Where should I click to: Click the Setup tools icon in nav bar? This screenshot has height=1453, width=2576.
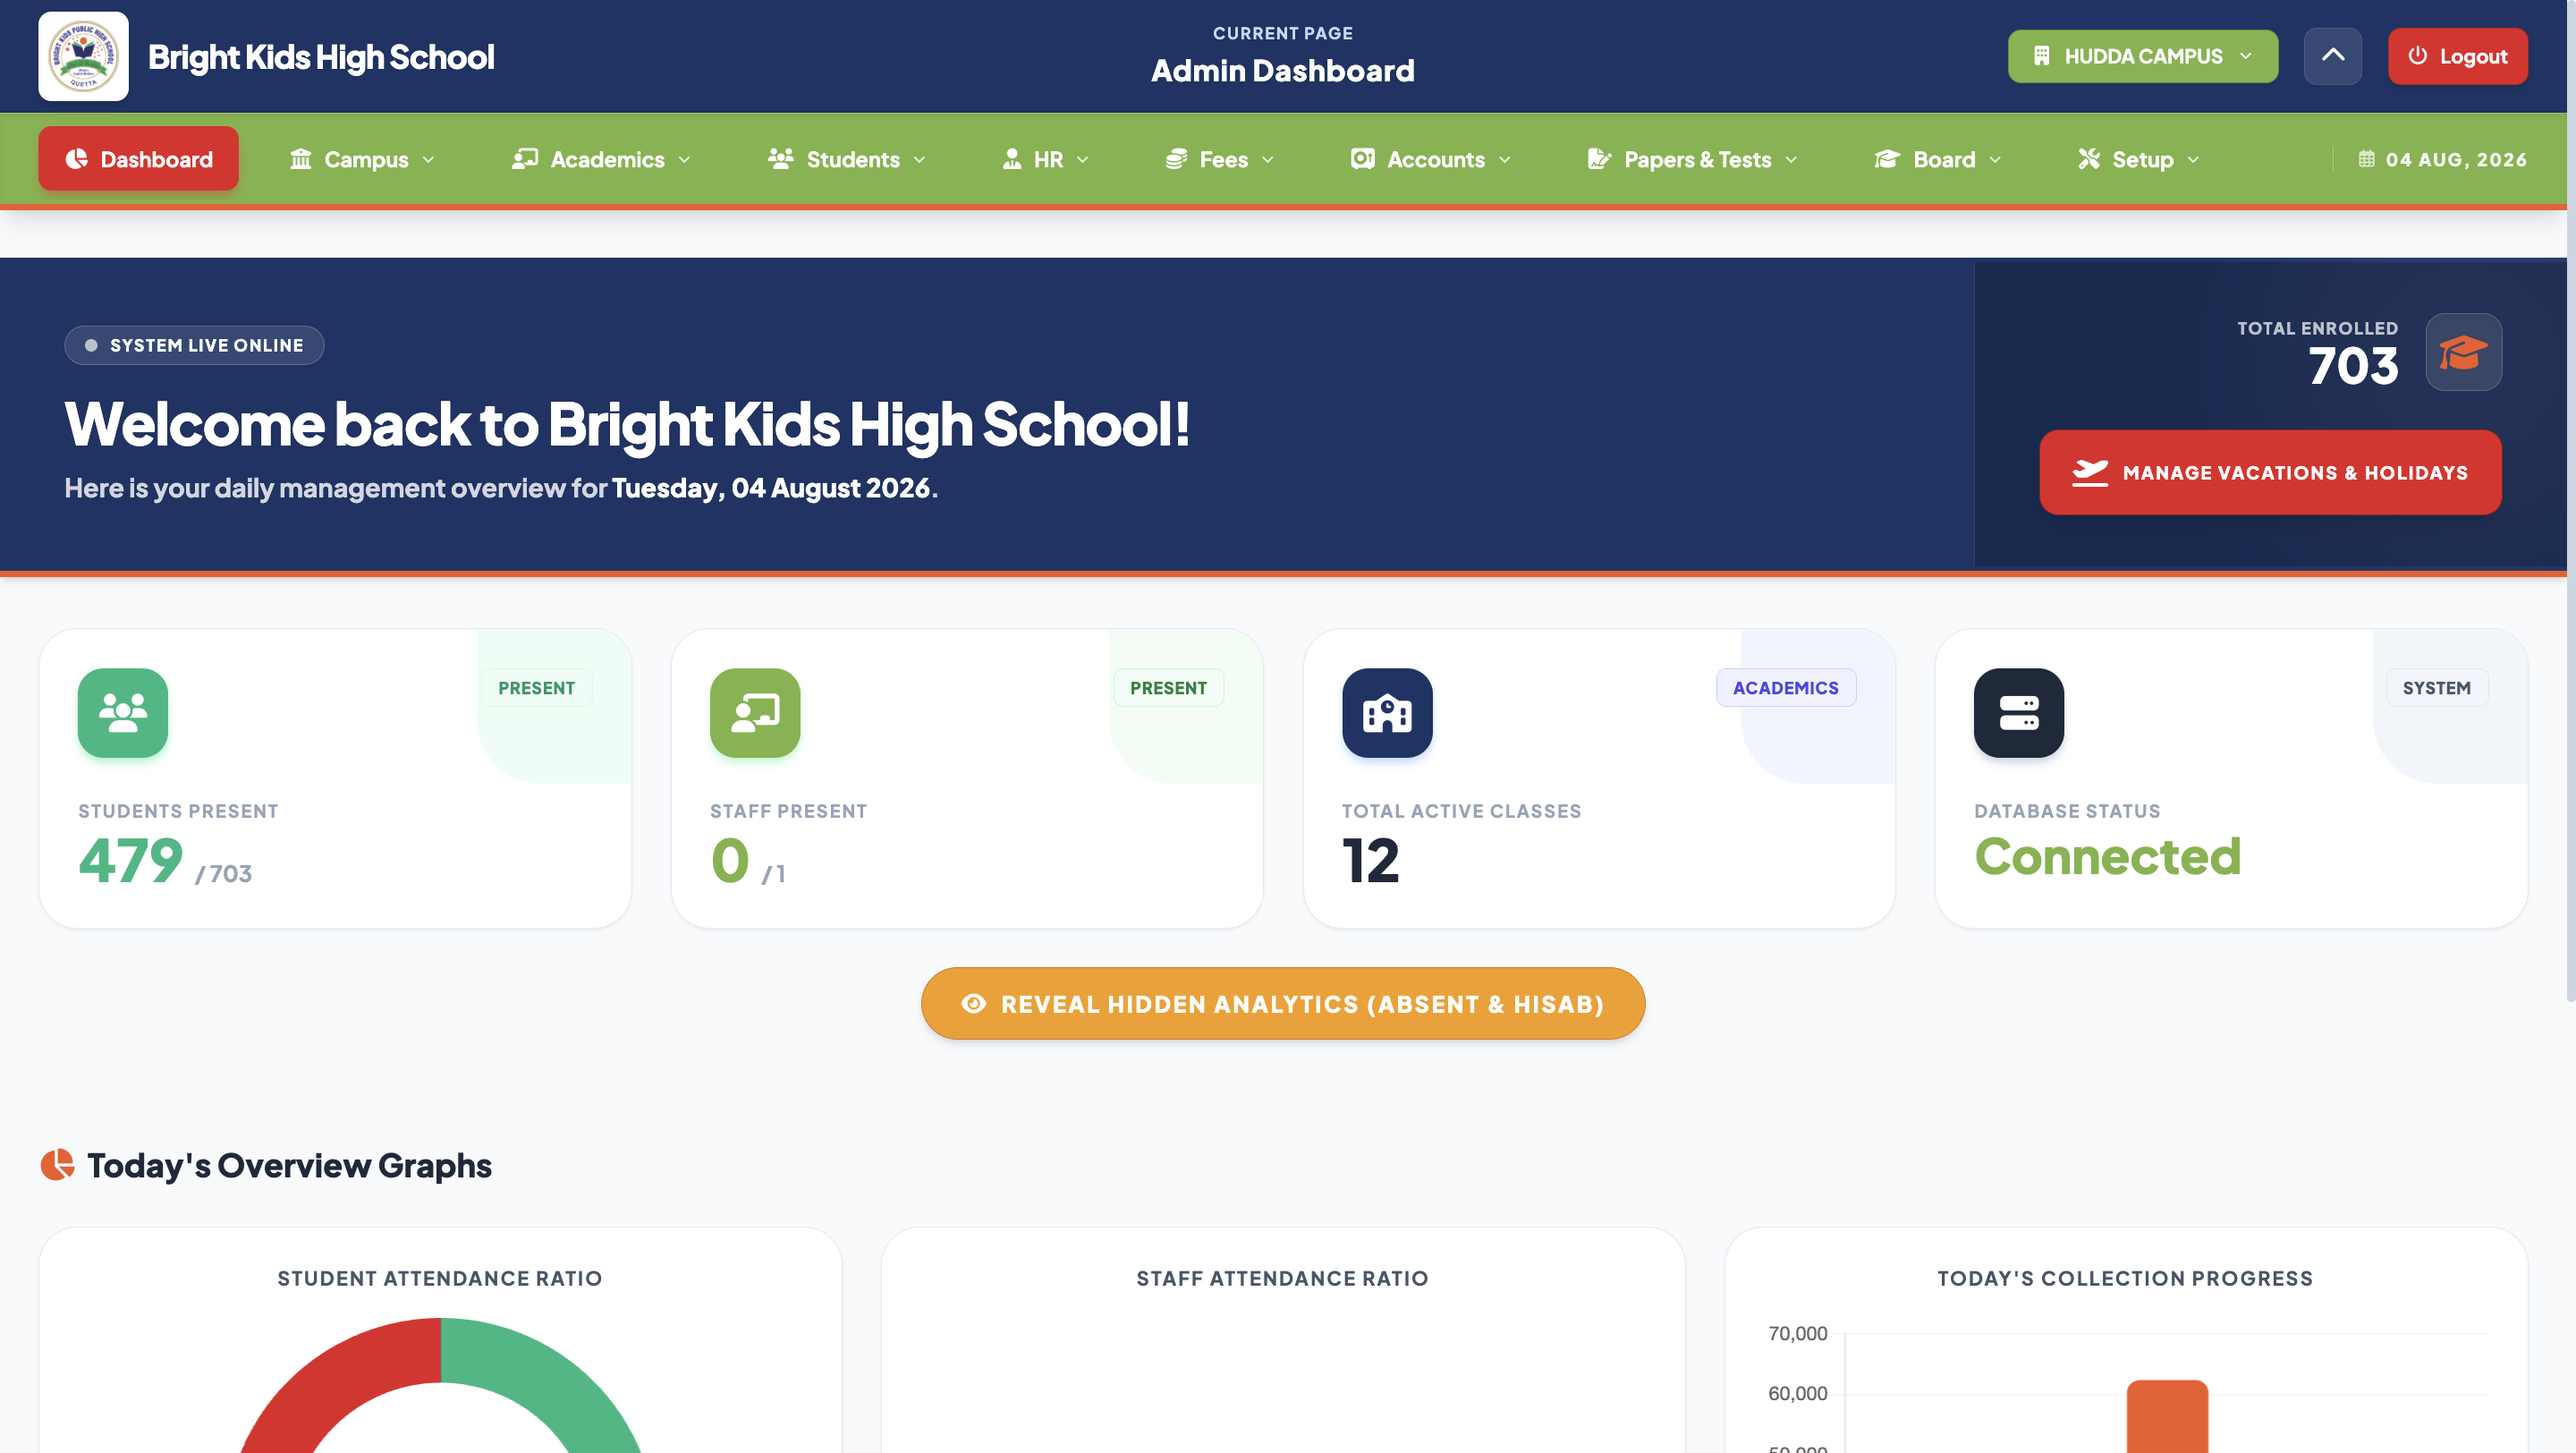click(2089, 159)
